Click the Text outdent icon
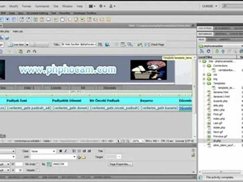The image size is (243, 182). pos(84,151)
